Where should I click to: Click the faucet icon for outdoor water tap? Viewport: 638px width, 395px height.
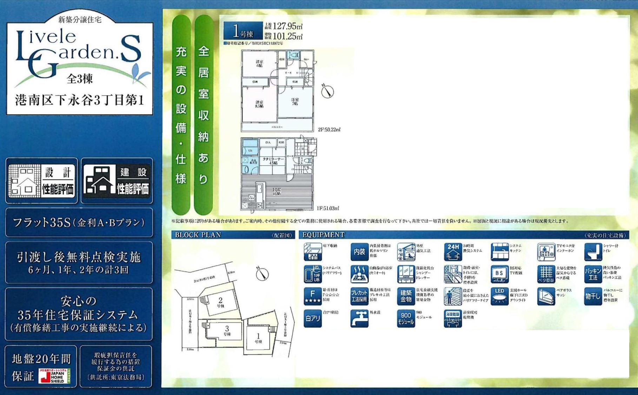[x=359, y=318]
